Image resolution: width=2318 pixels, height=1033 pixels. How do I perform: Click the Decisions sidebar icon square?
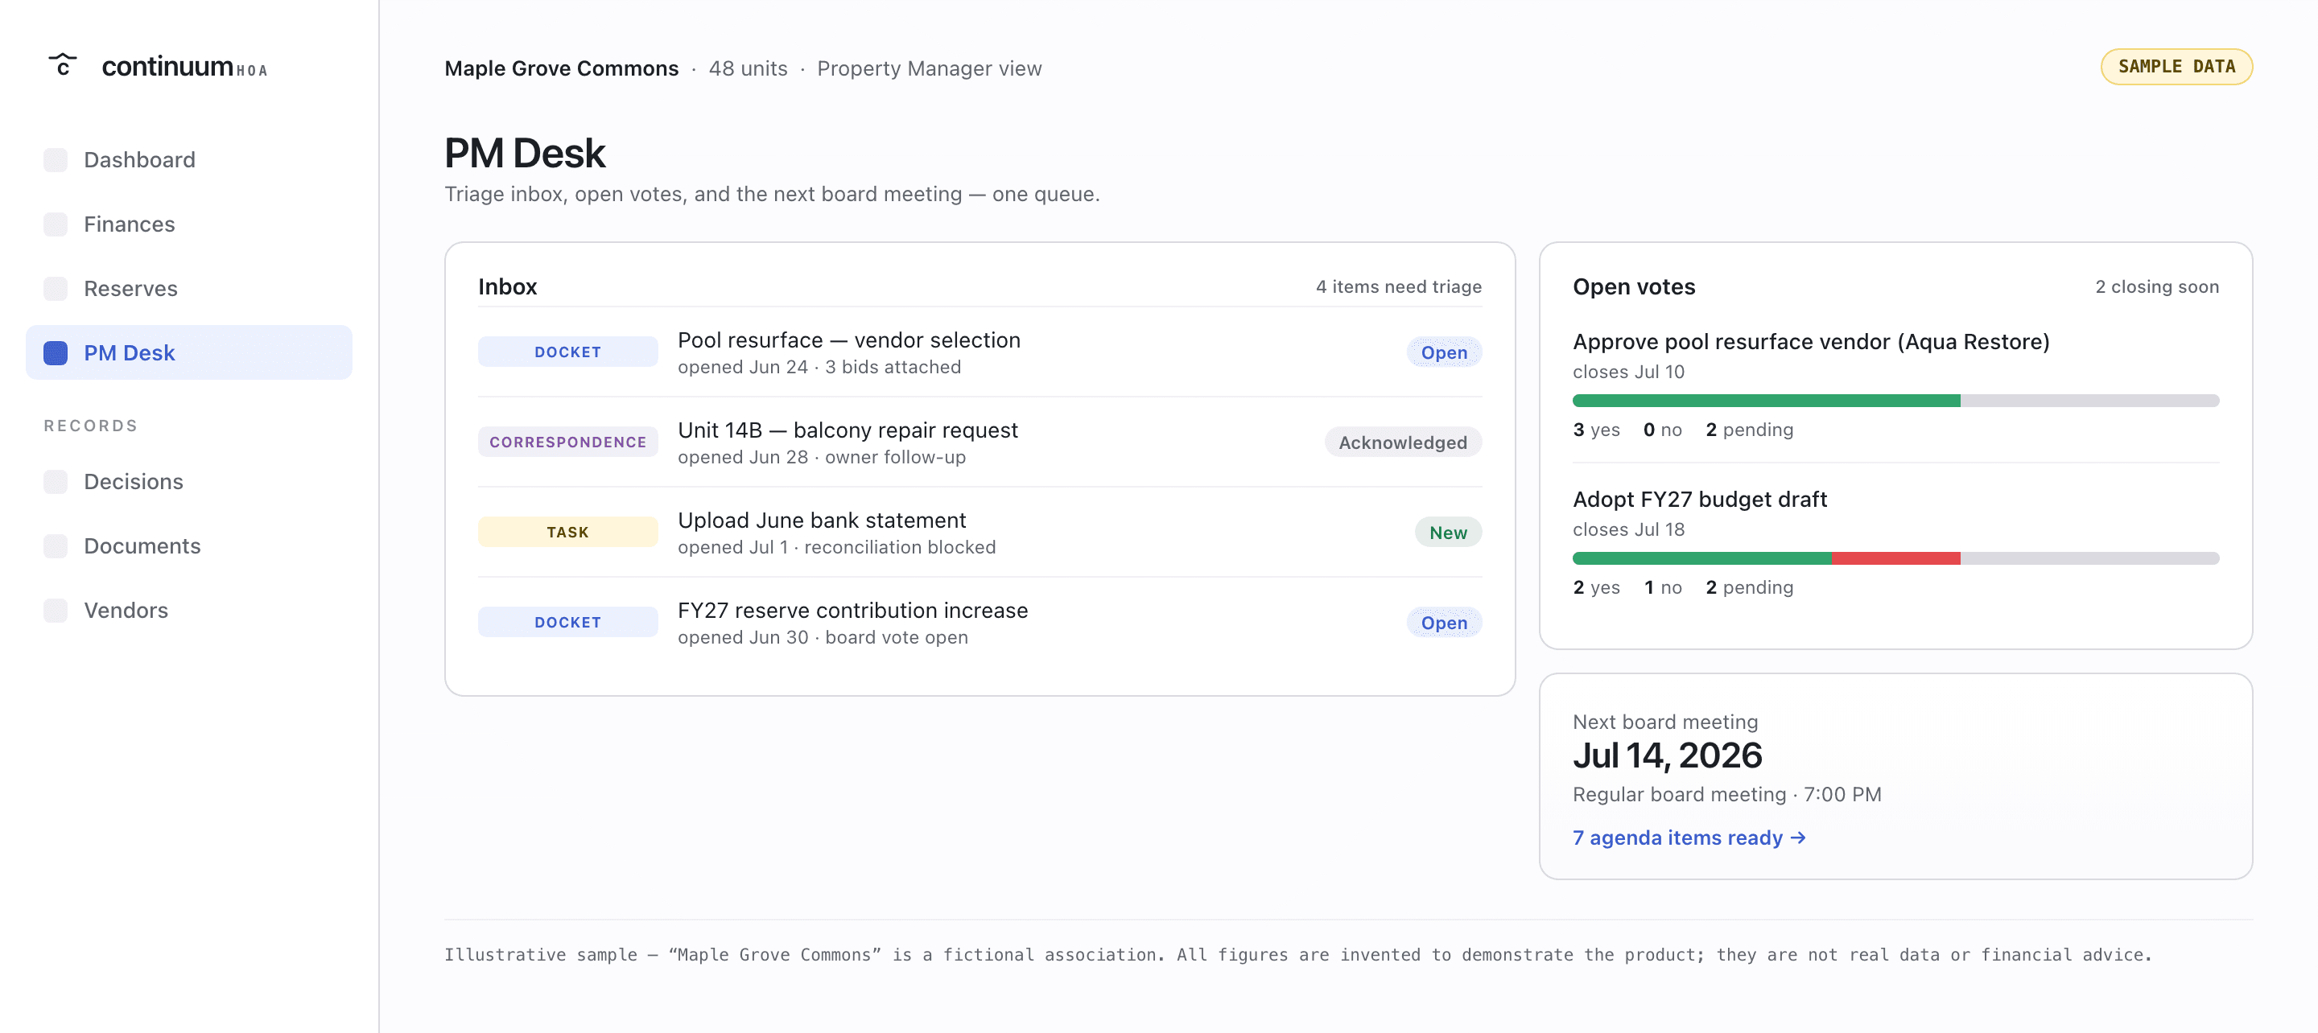pyautogui.click(x=56, y=481)
